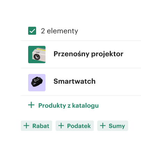Open the Smartwatch product thumbnail

coord(37,83)
